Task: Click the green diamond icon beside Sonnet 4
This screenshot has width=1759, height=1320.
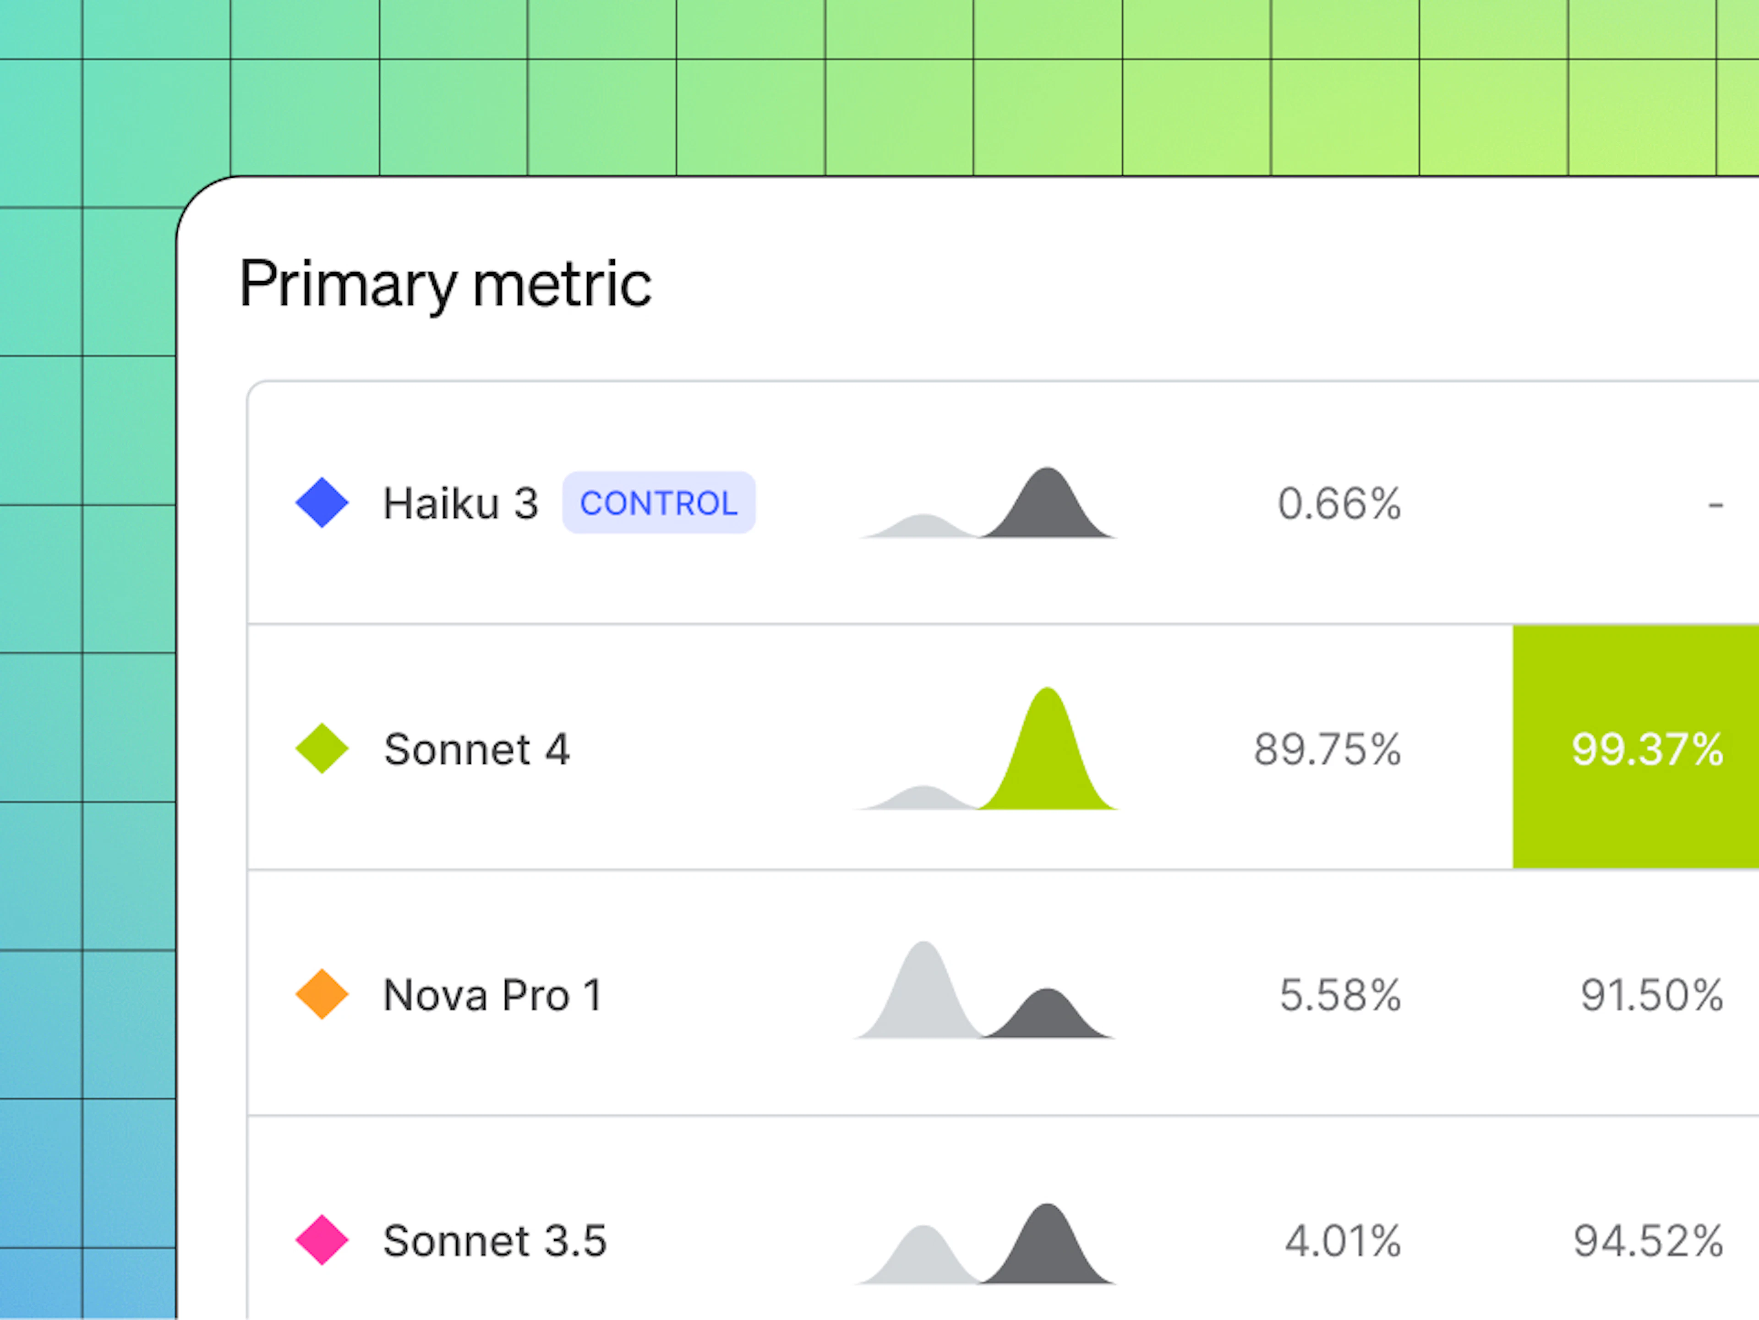Action: (x=322, y=748)
